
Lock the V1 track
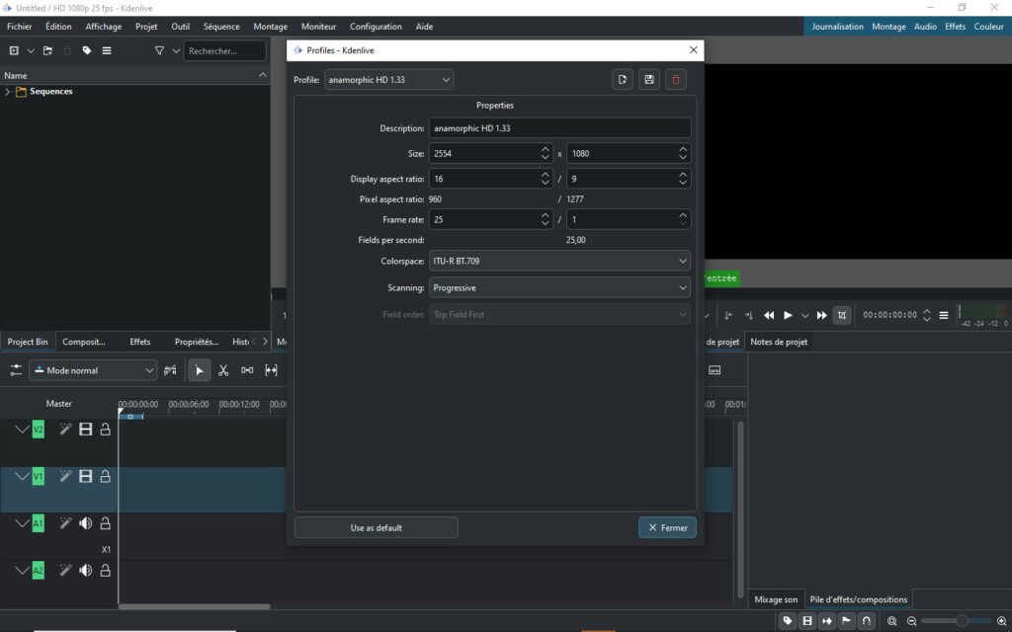pyautogui.click(x=105, y=476)
